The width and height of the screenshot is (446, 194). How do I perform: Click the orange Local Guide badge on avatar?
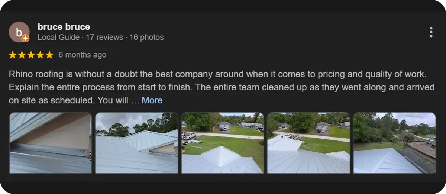(x=26, y=38)
